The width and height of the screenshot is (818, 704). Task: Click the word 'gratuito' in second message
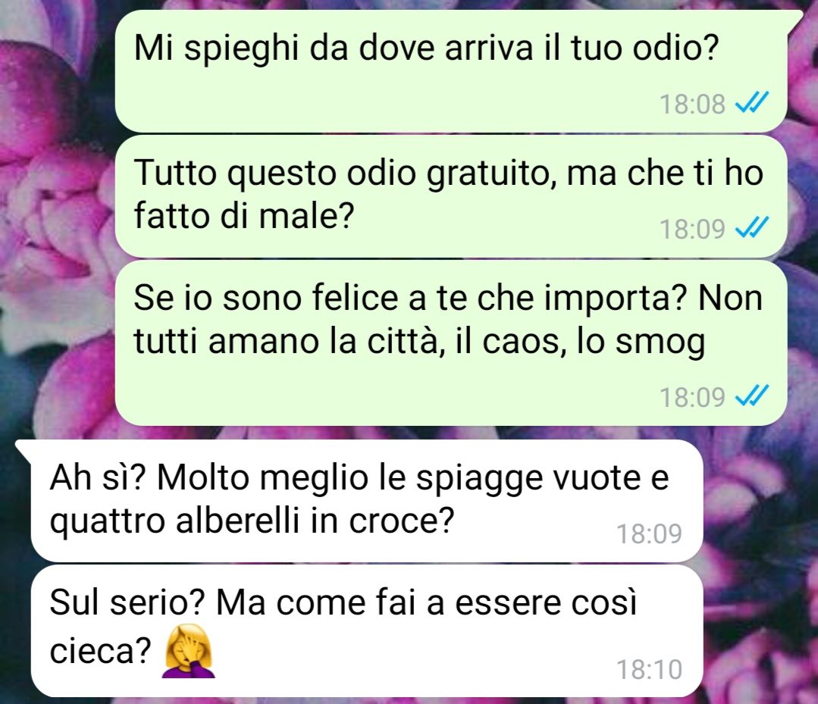493,174
